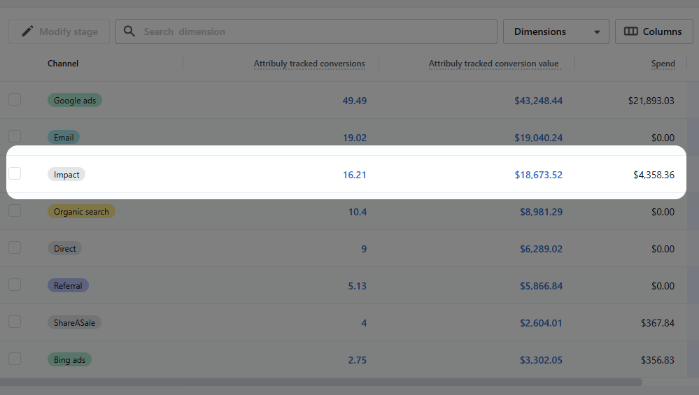Open Google ads conversions value 49.49
Screen dimensions: 699x395
click(x=355, y=101)
